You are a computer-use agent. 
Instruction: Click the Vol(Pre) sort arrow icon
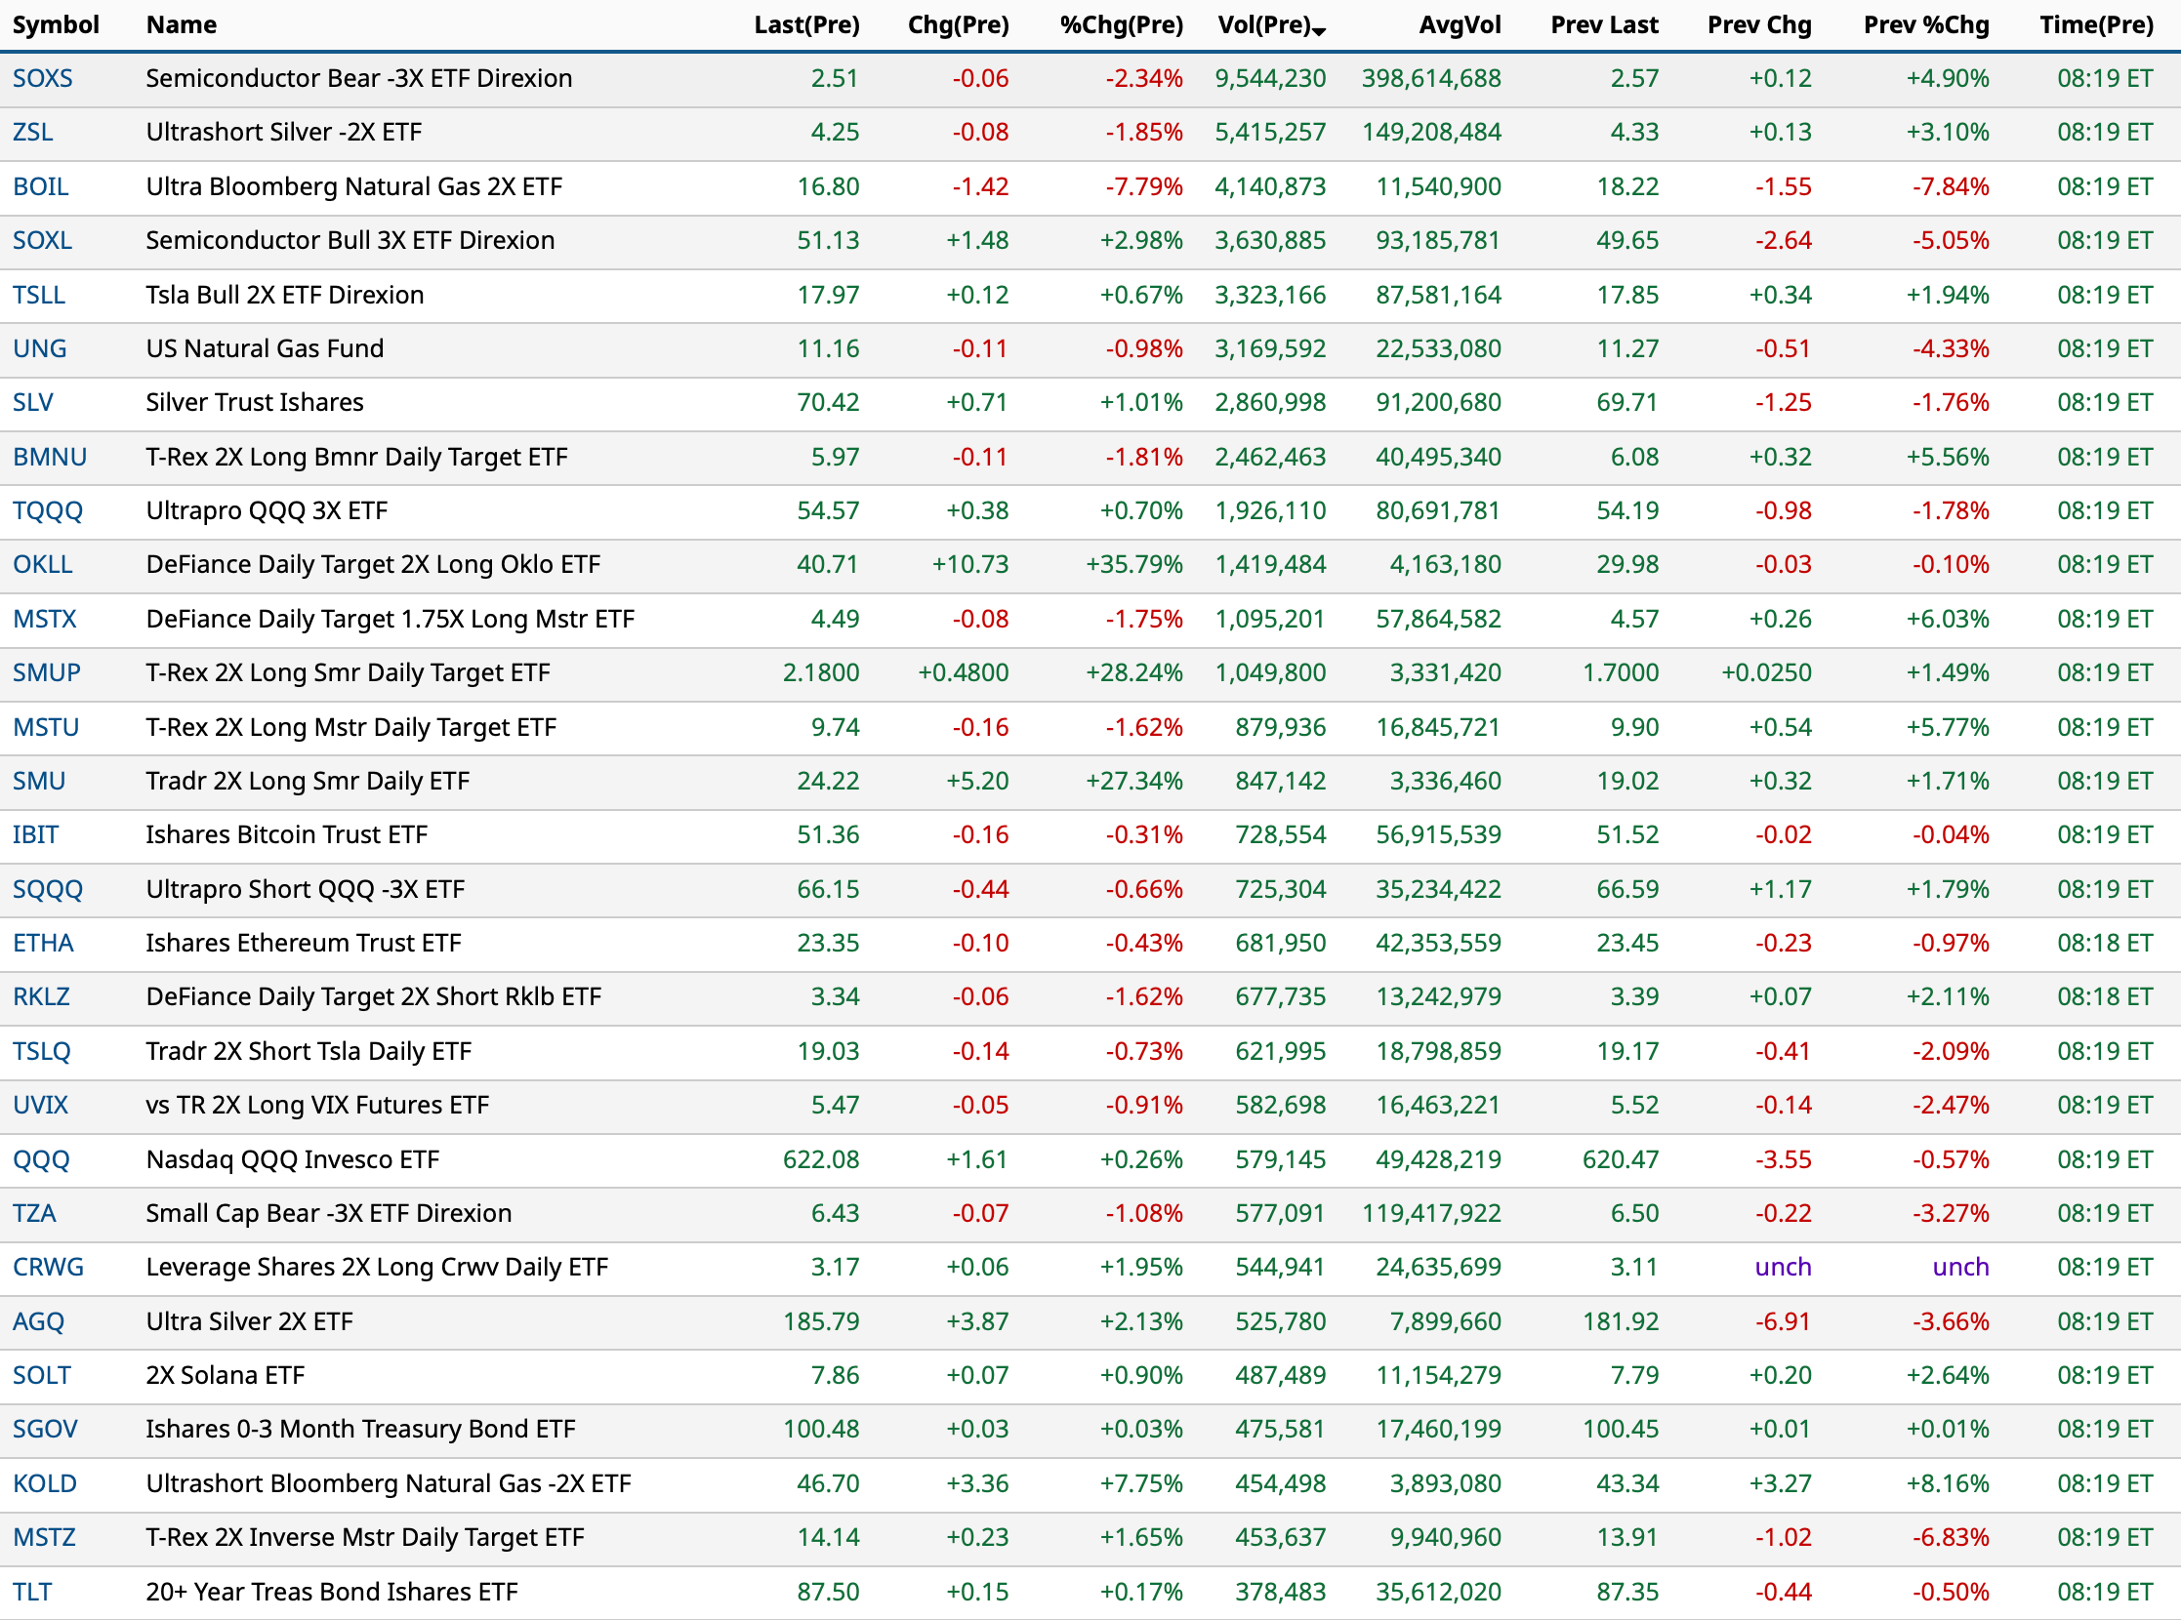tap(1320, 31)
